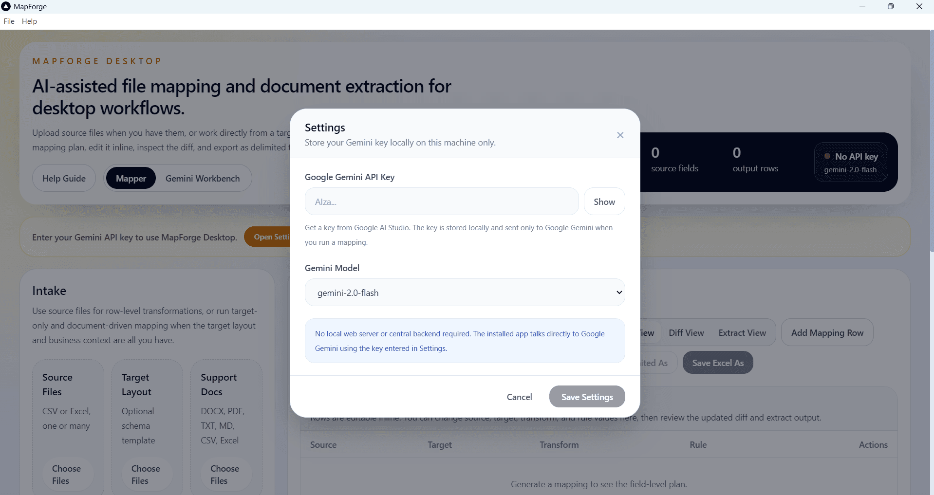Open the Help menu

29,21
